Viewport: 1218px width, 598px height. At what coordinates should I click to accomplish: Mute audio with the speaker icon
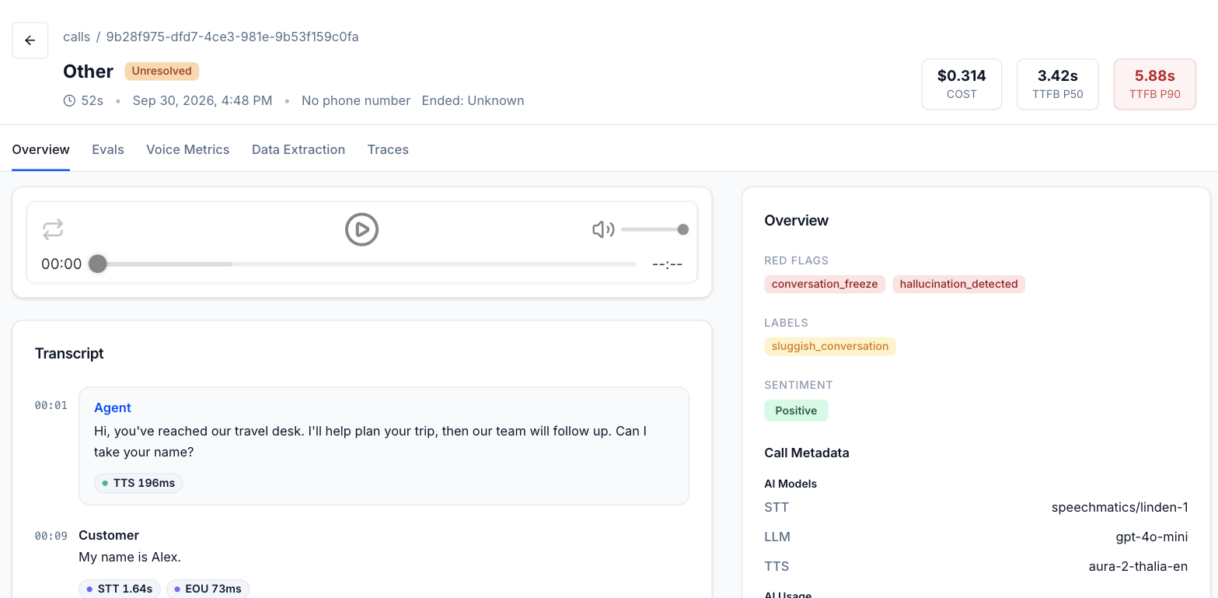tap(603, 229)
